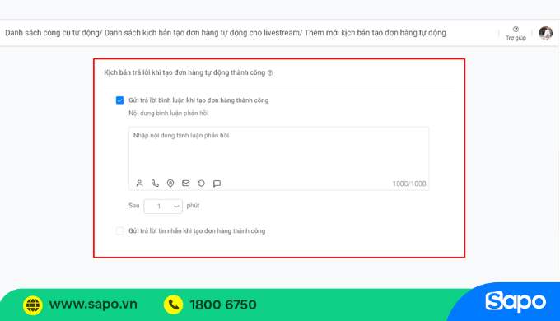This screenshot has width=560, height=321.
Task: Click the circular arrow icon in comment toolbar
Action: [x=201, y=184]
